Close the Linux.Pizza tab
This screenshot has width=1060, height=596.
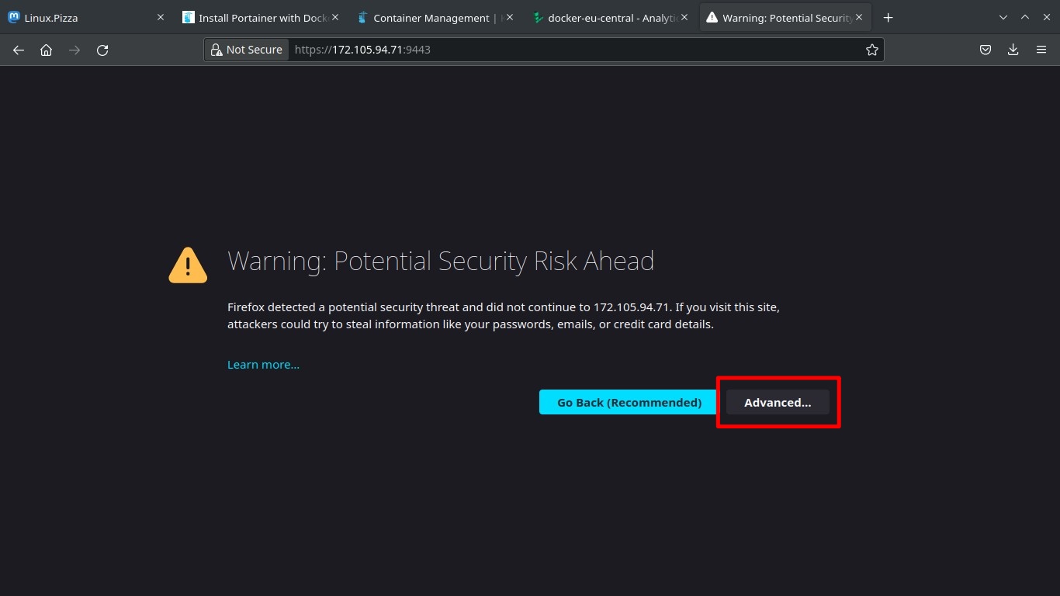coord(161,17)
